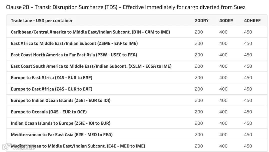The width and height of the screenshot is (269, 152).
Task: Click Mediterranean to Far East Asia (E2E) lane
Action: tap(62, 134)
